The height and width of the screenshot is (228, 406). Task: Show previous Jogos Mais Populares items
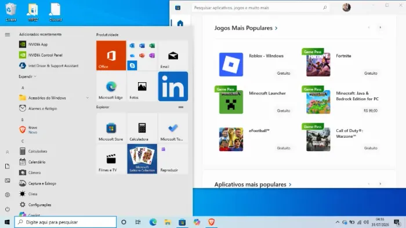(x=369, y=27)
